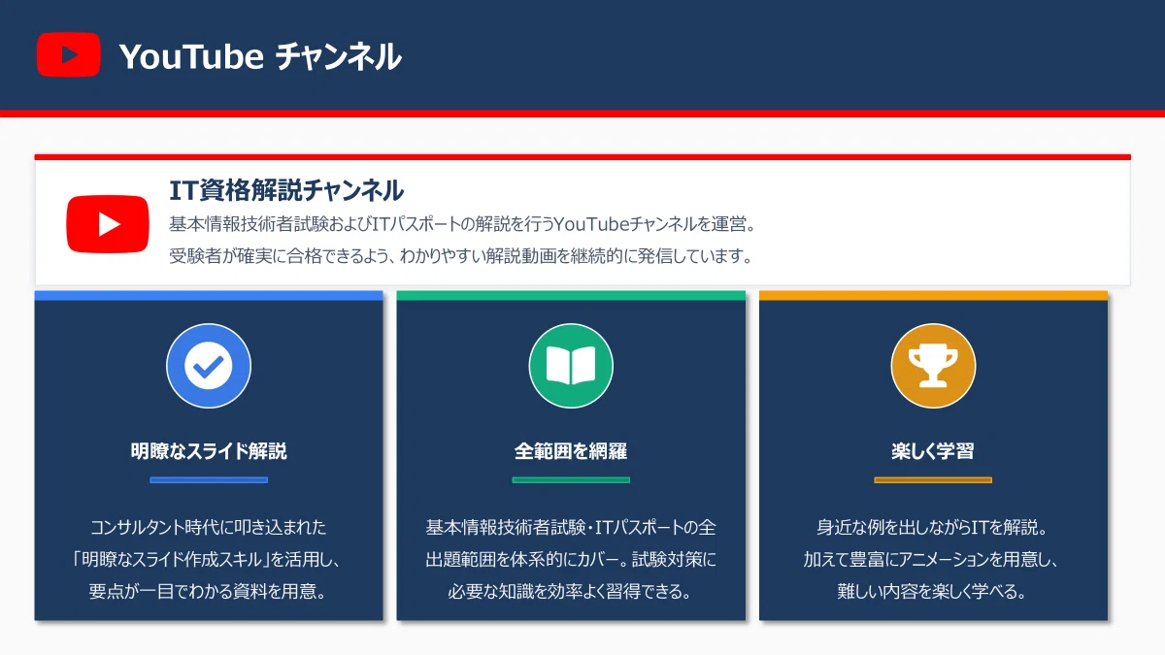Select the card title 明瞭なスライド解説
The width and height of the screenshot is (1165, 655).
tap(209, 451)
